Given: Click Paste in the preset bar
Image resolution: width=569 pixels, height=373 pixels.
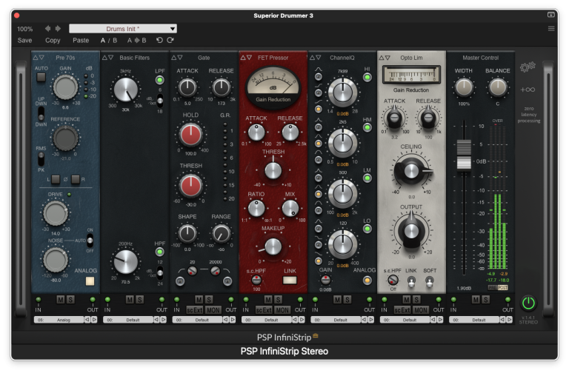Looking at the screenshot, I should [x=81, y=40].
